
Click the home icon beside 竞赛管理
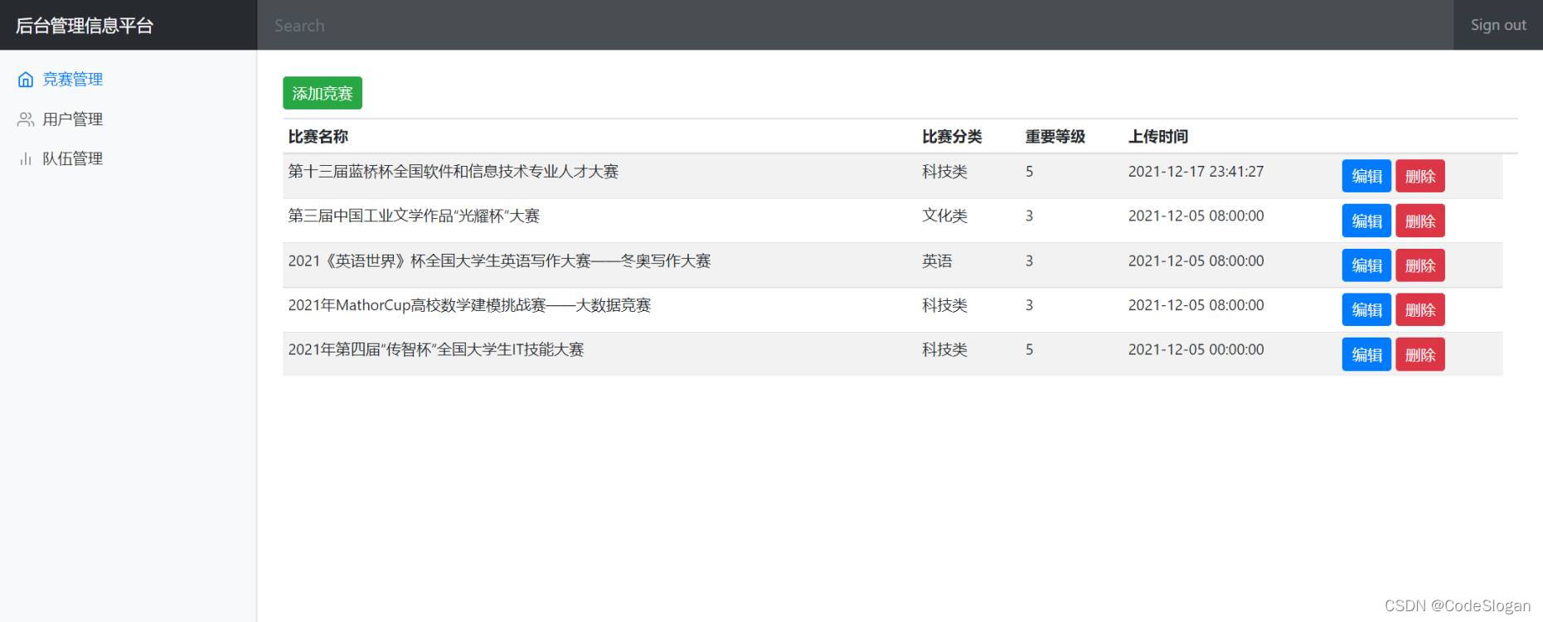pyautogui.click(x=26, y=80)
